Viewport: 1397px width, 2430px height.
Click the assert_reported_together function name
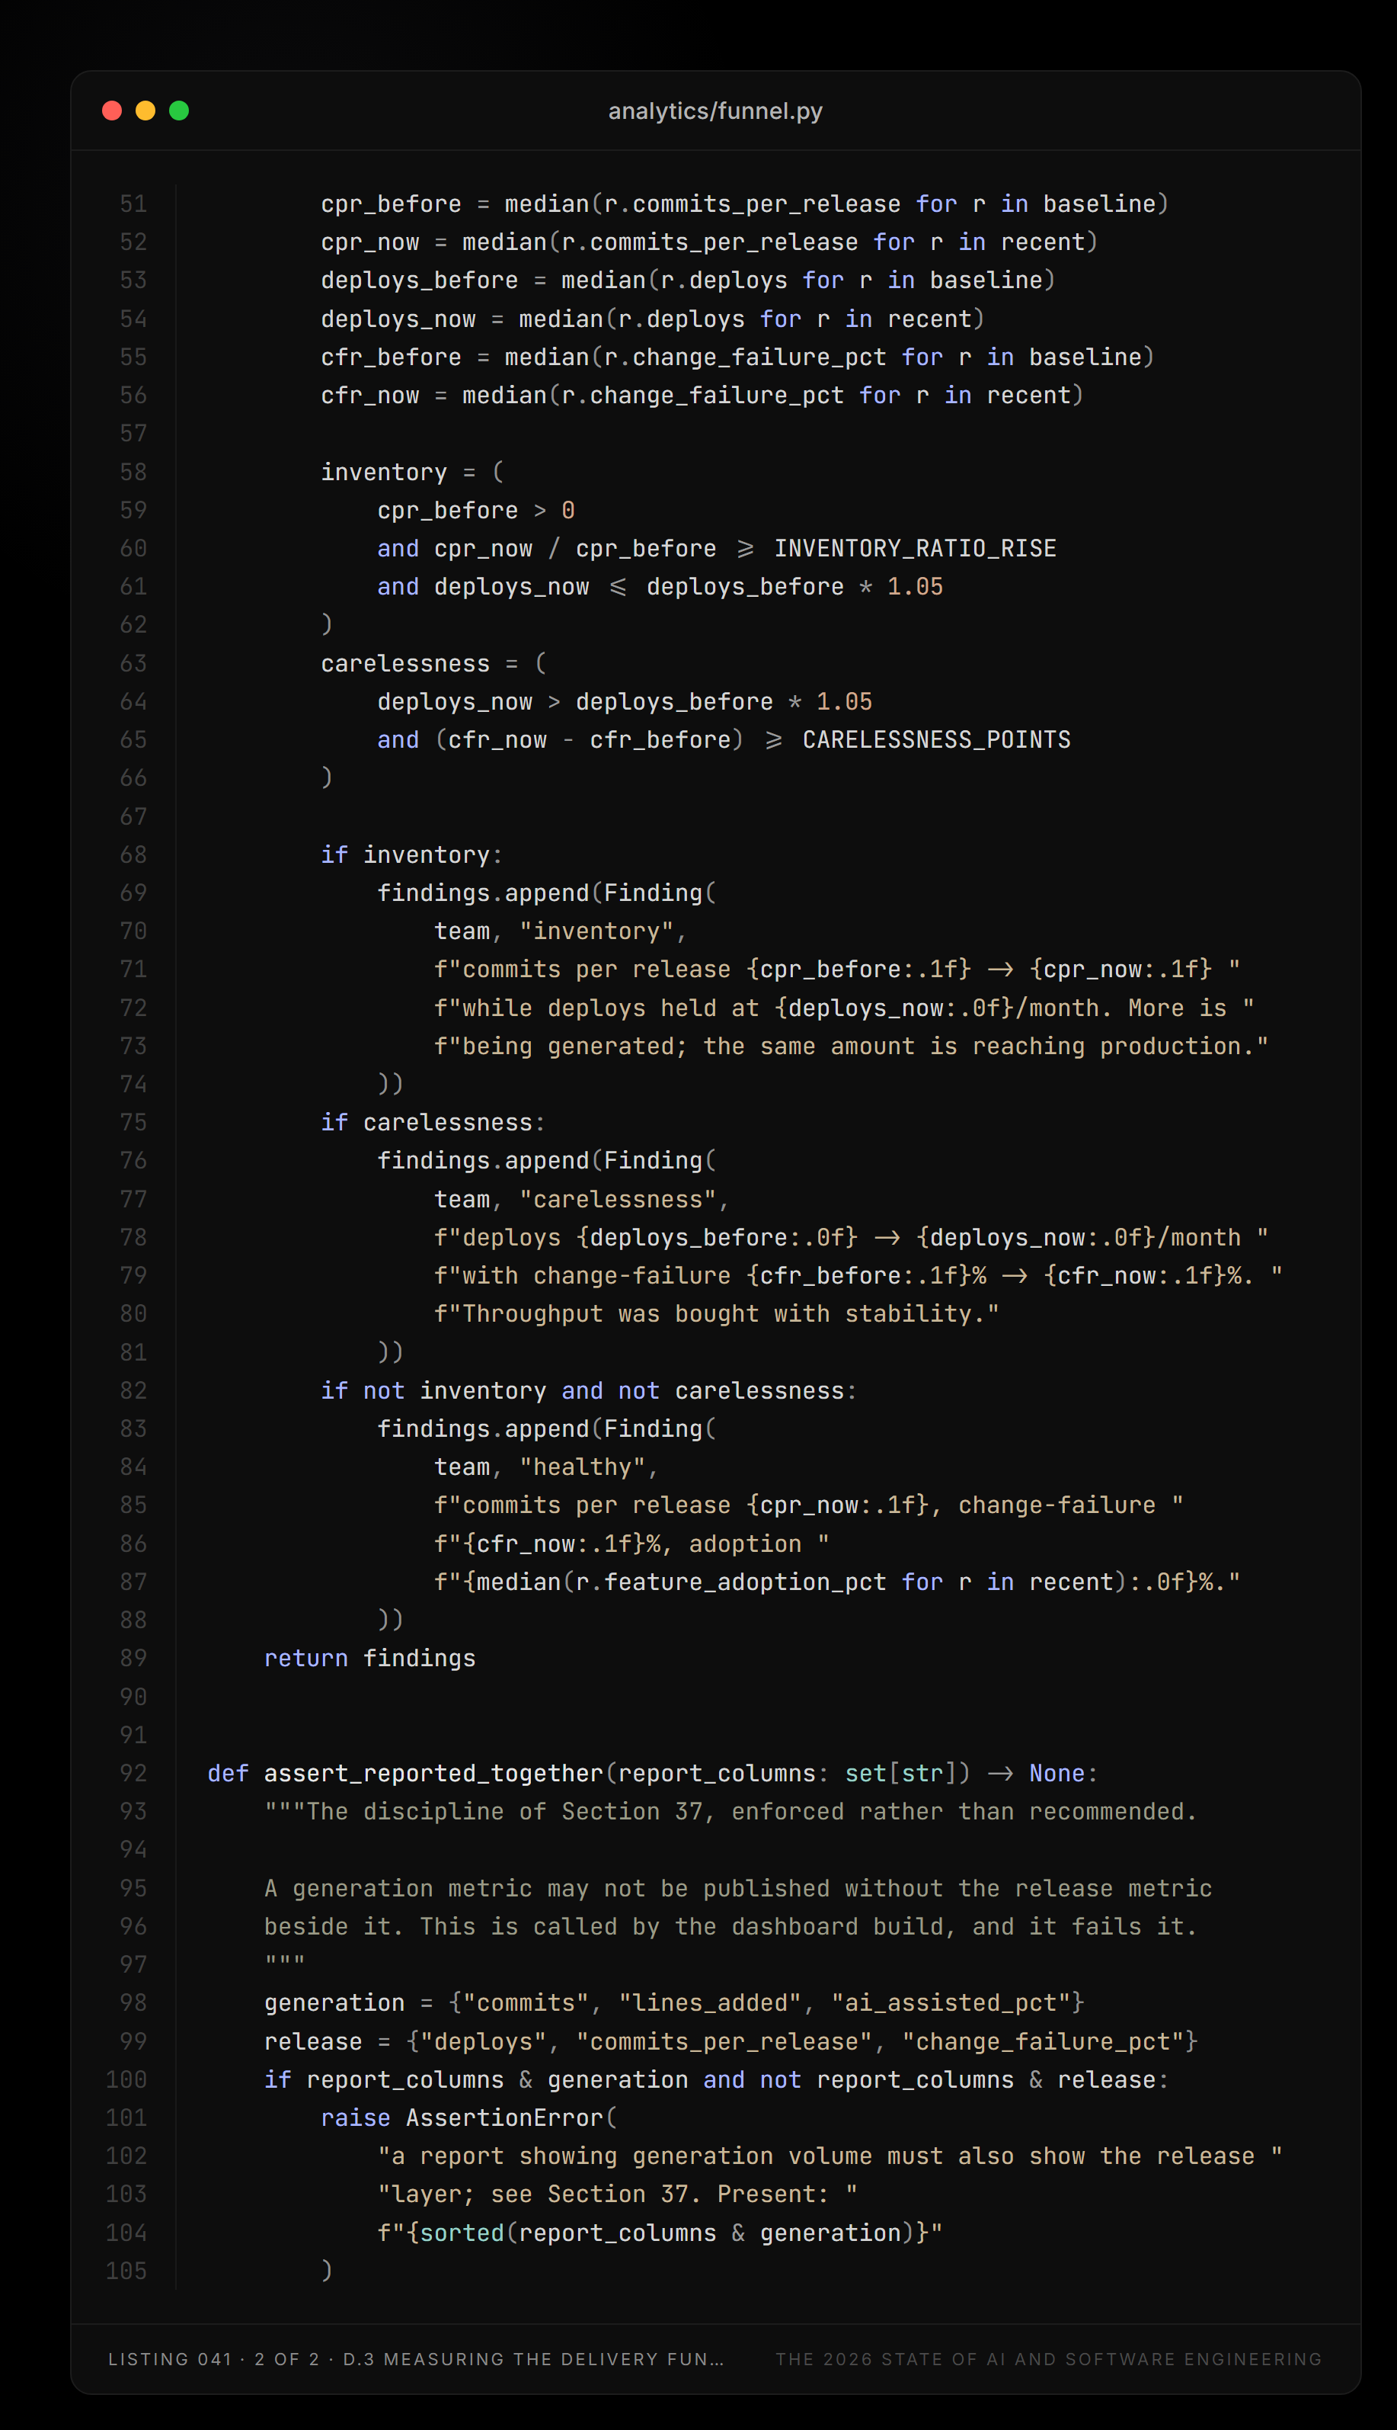(x=433, y=1773)
